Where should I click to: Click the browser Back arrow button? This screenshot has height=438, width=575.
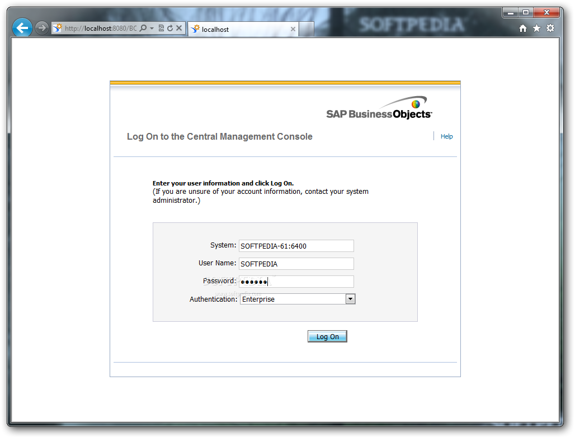(22, 28)
